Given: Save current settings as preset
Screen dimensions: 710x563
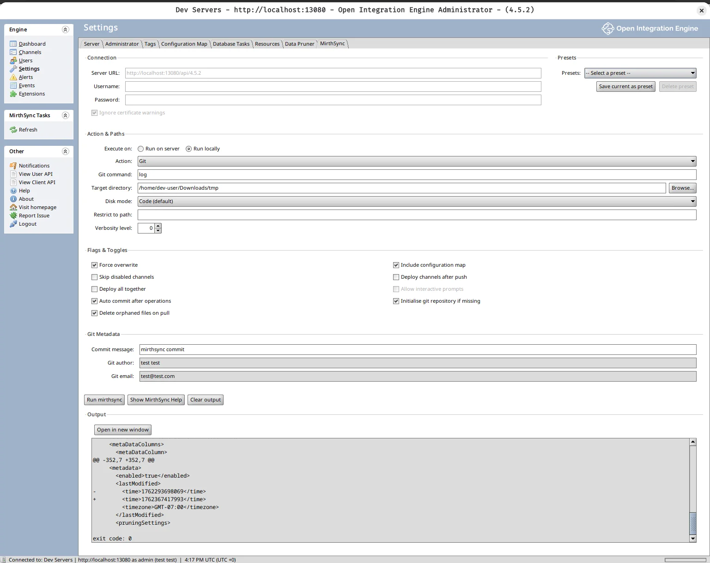Looking at the screenshot, I should [x=625, y=86].
